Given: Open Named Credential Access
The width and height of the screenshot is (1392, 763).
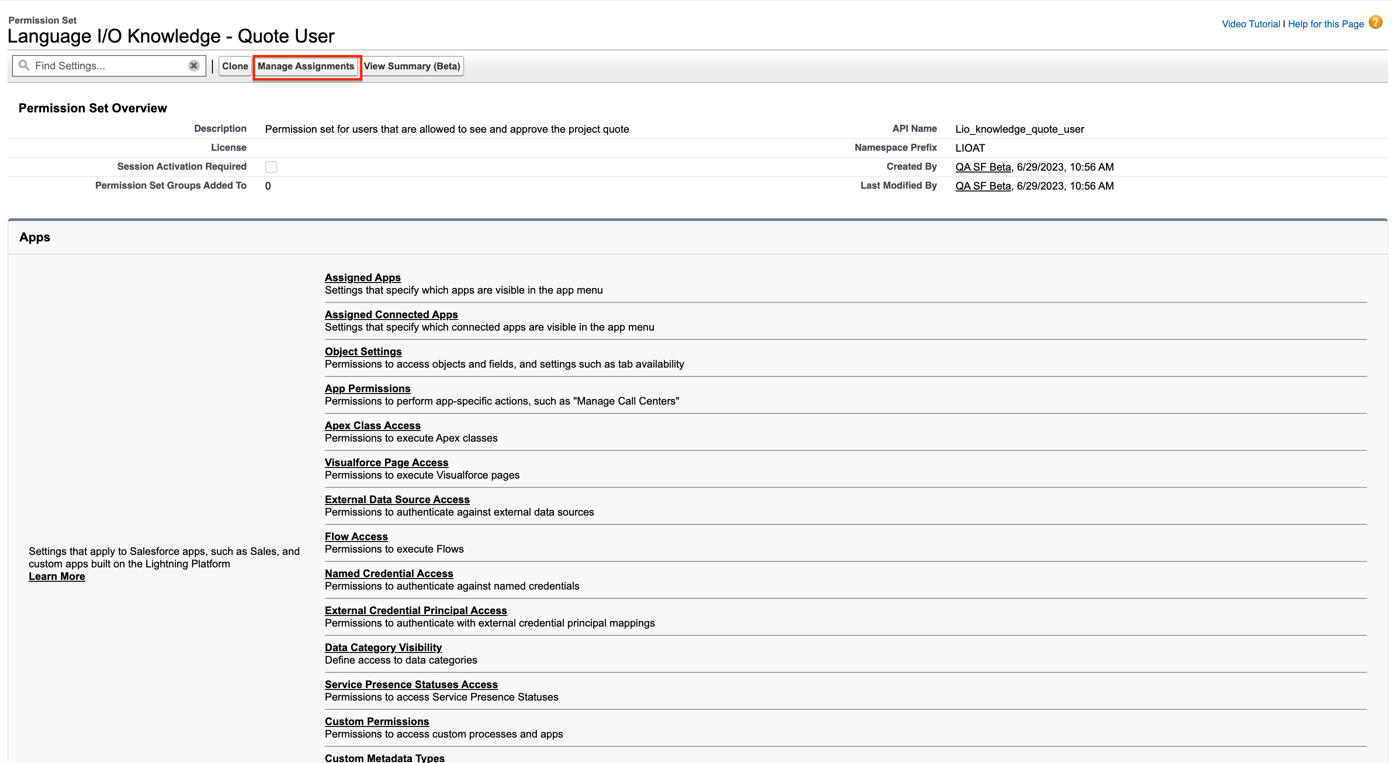Looking at the screenshot, I should point(389,573).
